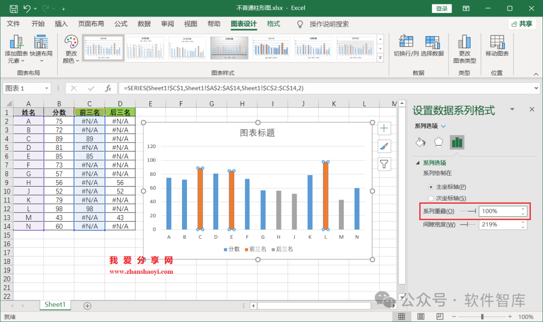Click the status bar zoom slider
This screenshot has height=322, width=543.
[482, 316]
